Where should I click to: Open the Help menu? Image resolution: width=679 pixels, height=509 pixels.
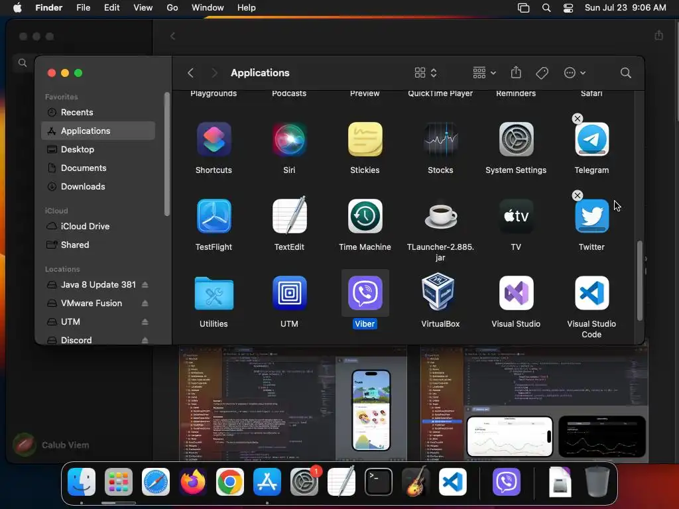pos(247,8)
